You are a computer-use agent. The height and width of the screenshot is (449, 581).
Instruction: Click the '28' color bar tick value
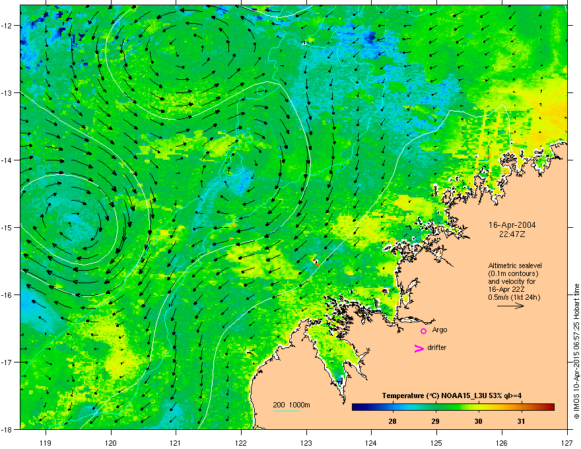pyautogui.click(x=392, y=421)
